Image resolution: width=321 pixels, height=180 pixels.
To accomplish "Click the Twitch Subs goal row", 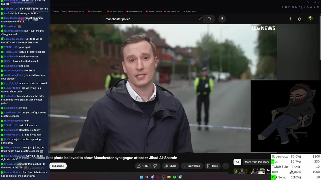I will [x=296, y=167].
